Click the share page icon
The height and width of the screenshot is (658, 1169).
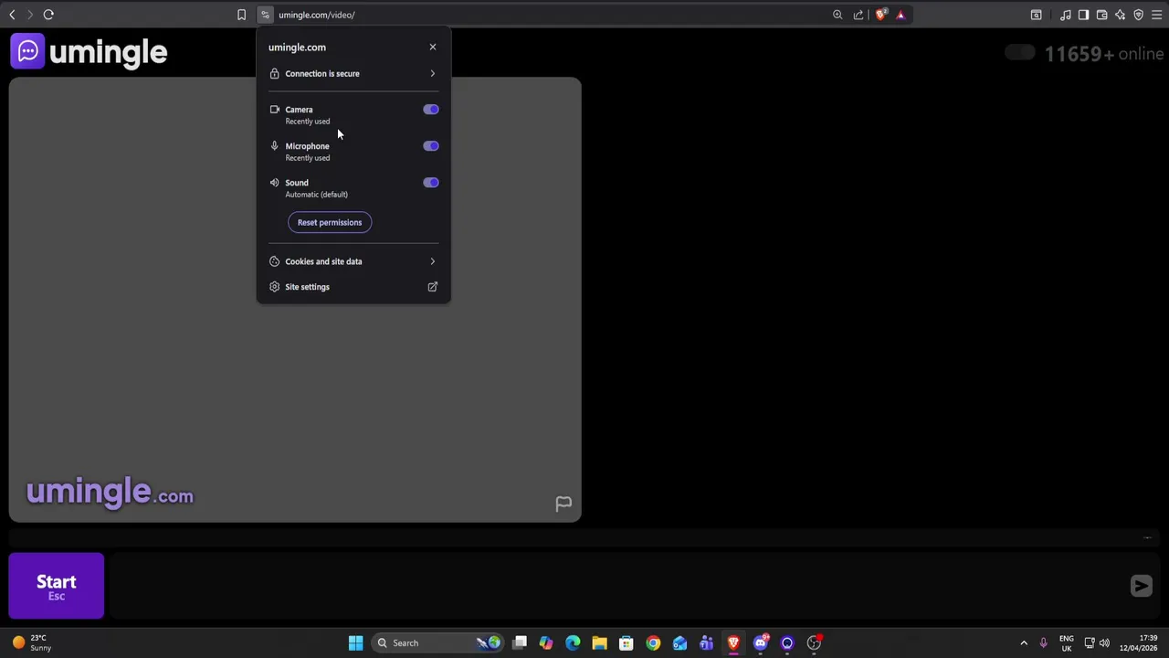pyautogui.click(x=858, y=15)
